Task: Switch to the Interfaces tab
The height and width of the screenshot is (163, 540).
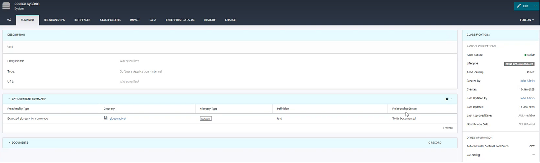Action: (x=82, y=20)
